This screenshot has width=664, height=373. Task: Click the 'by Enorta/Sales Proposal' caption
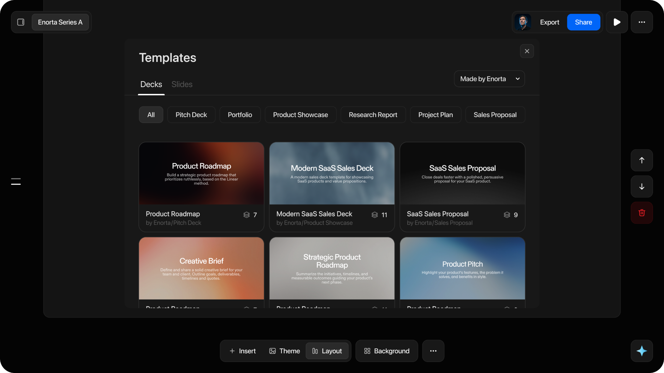click(440, 223)
